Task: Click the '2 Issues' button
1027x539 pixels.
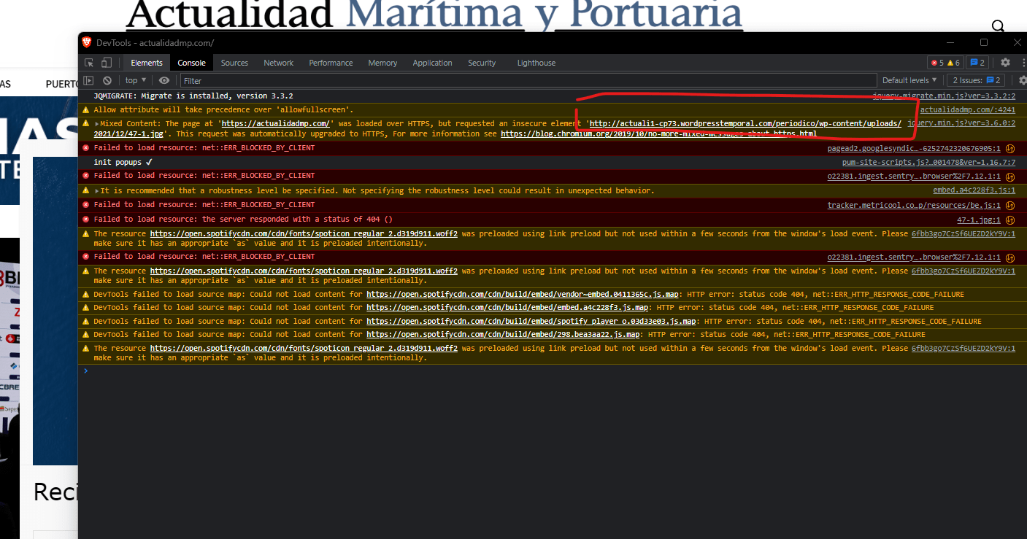Action: pyautogui.click(x=976, y=80)
